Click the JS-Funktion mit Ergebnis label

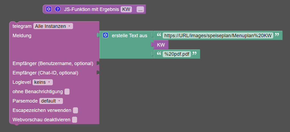(91, 9)
